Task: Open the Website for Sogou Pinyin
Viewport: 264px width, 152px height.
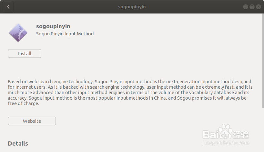Action: (32, 121)
